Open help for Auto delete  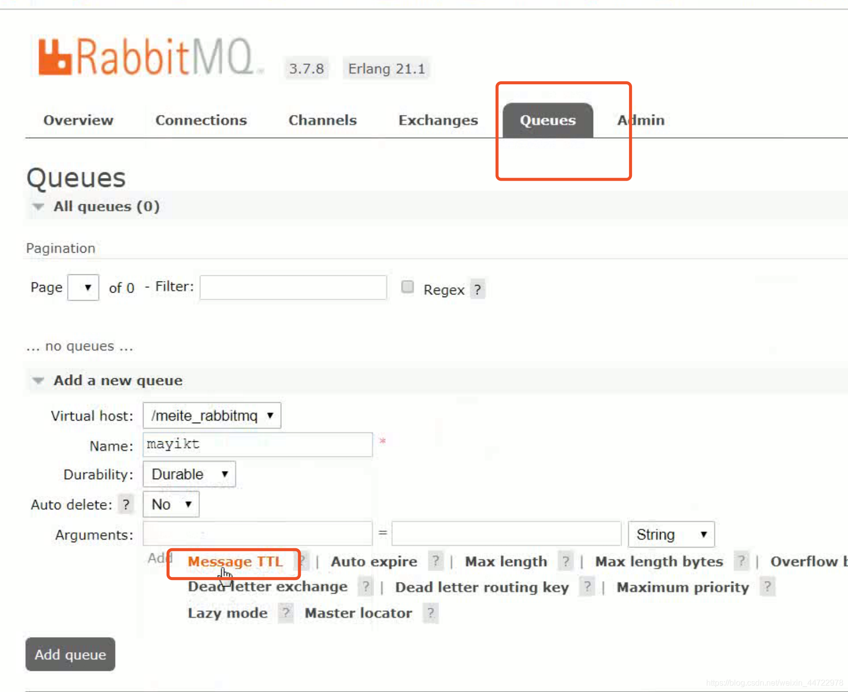[x=126, y=504]
